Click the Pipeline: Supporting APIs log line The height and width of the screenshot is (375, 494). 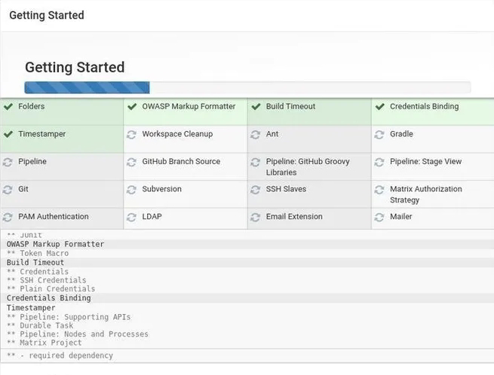click(x=69, y=317)
